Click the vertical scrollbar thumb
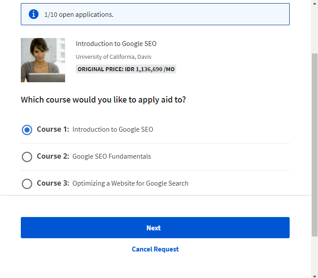 [x=314, y=145]
